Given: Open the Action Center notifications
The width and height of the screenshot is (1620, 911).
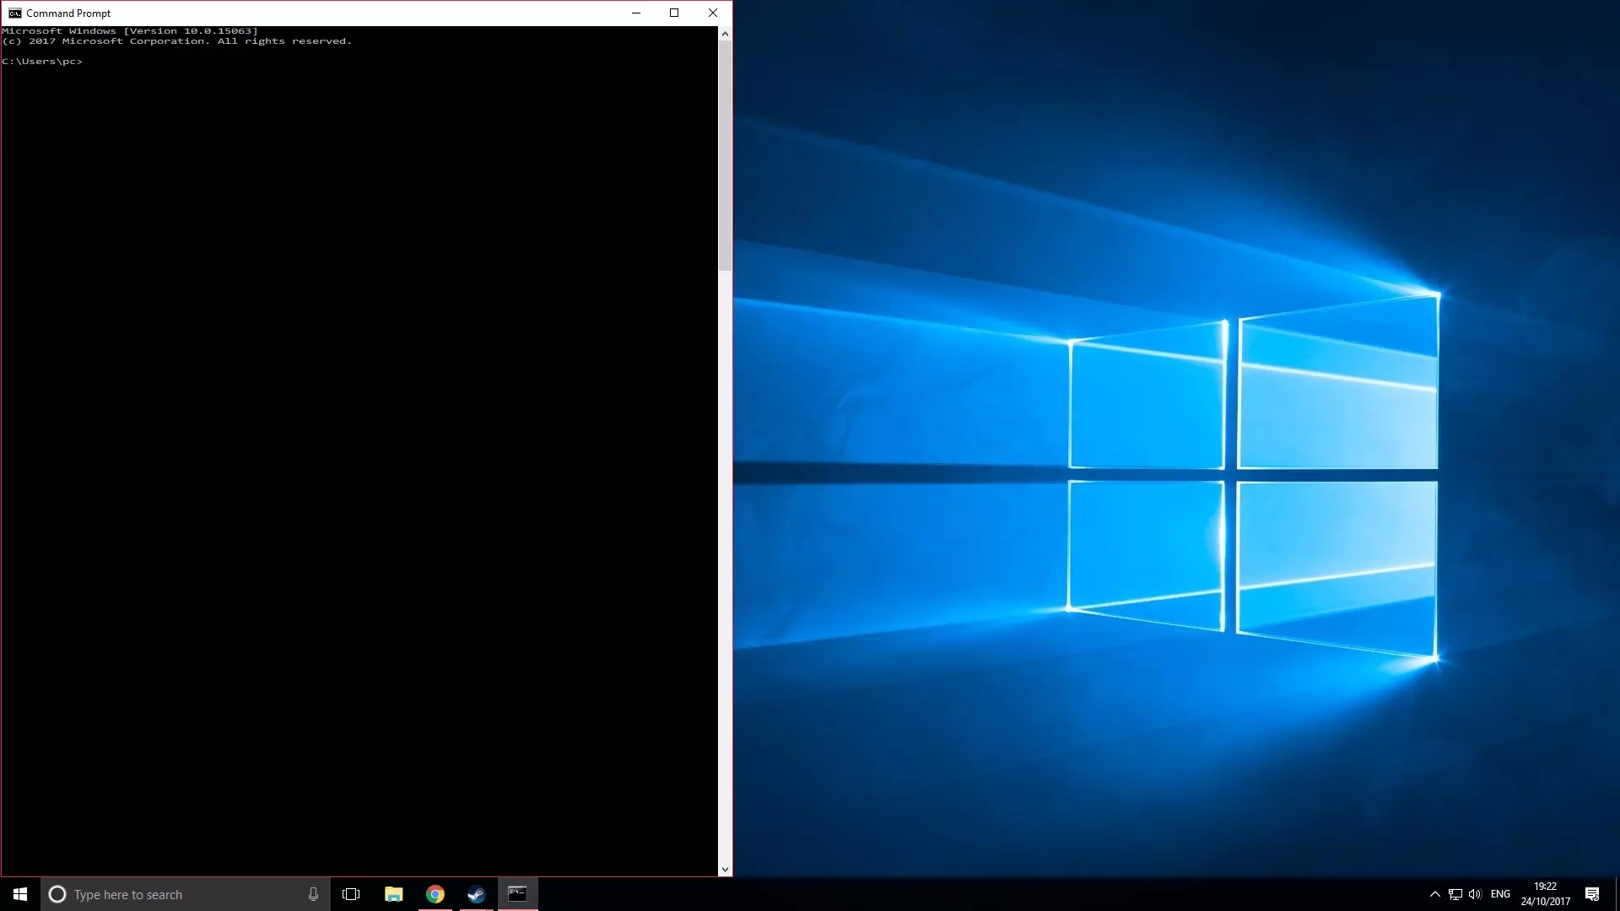Looking at the screenshot, I should pyautogui.click(x=1592, y=894).
